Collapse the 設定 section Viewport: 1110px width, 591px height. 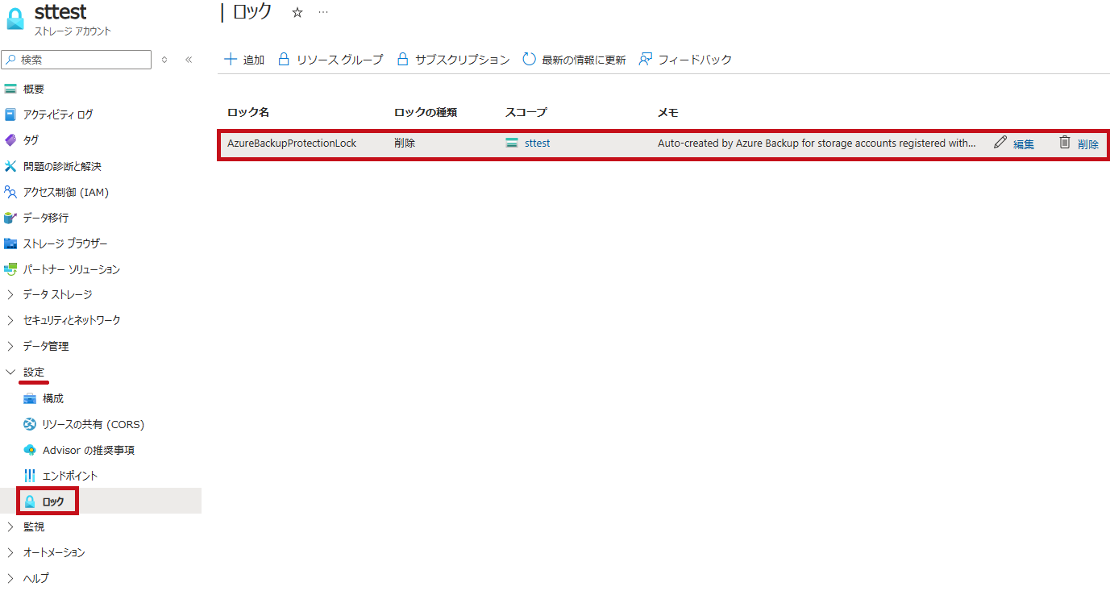[34, 372]
